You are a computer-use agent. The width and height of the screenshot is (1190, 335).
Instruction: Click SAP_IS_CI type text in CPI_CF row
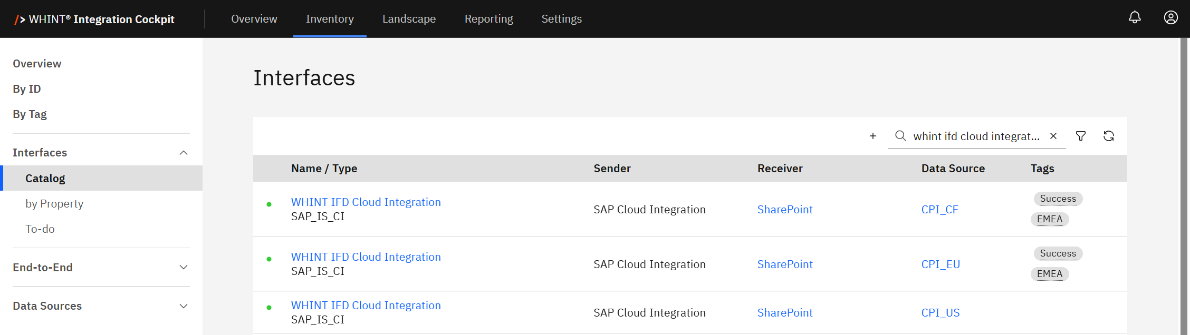(x=318, y=216)
